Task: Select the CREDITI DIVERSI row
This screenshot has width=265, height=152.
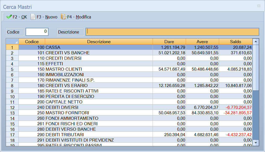Action: click(x=129, y=58)
